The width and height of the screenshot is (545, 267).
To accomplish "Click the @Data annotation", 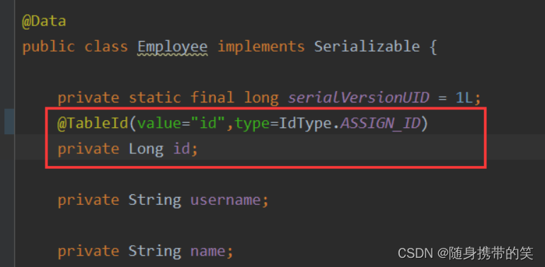I will [x=44, y=21].
